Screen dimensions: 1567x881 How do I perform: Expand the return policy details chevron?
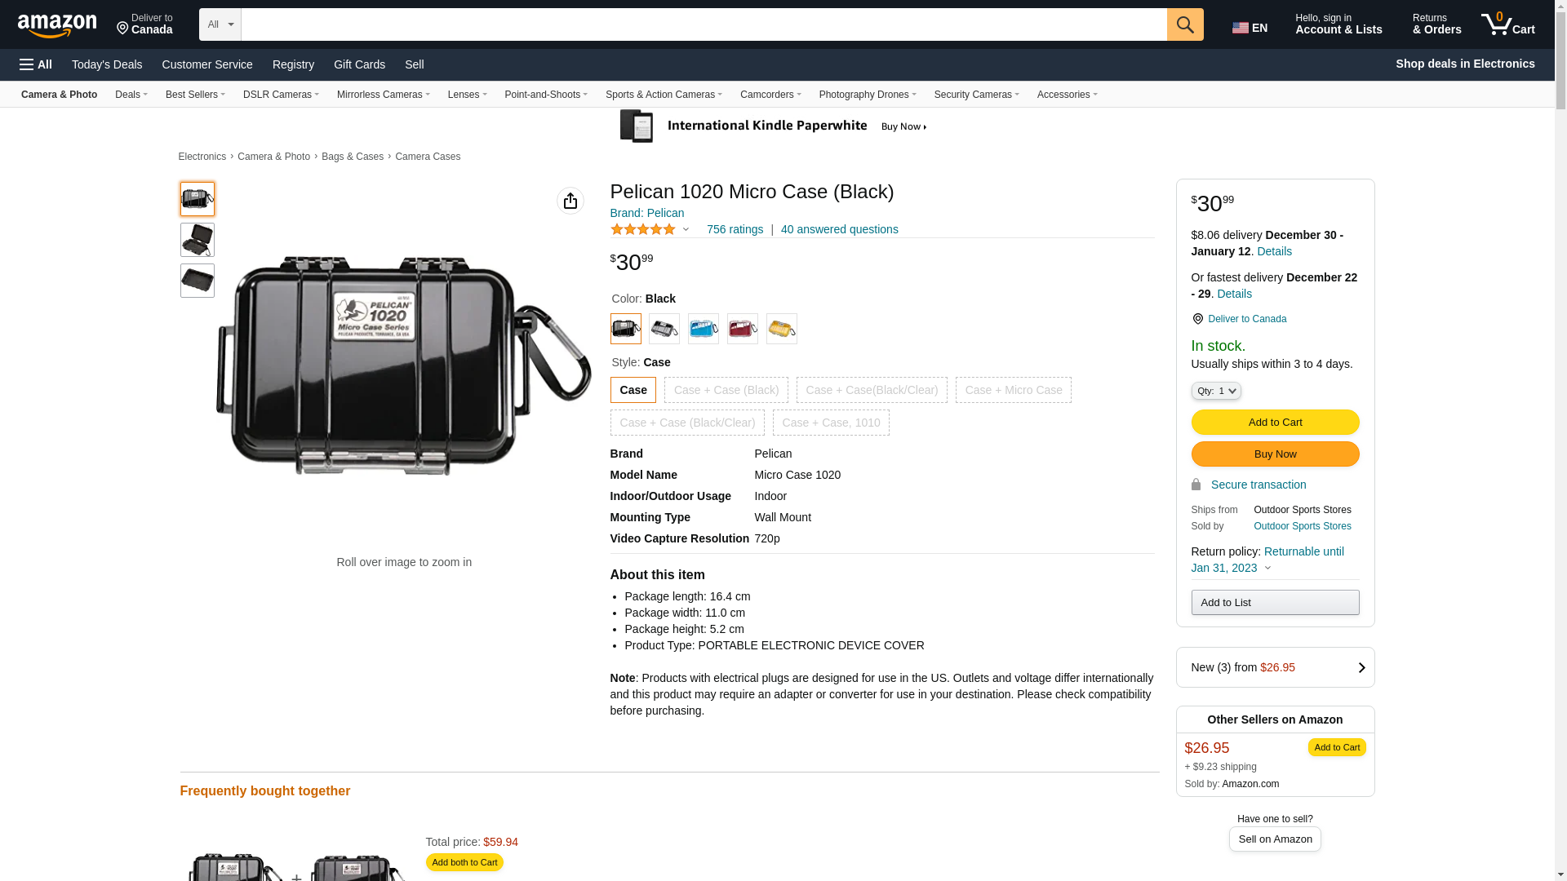tap(1267, 569)
